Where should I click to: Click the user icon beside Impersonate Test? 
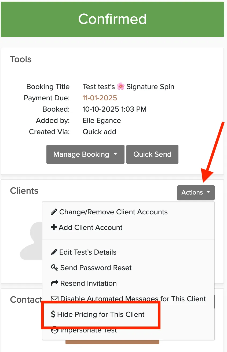pyautogui.click(x=54, y=330)
